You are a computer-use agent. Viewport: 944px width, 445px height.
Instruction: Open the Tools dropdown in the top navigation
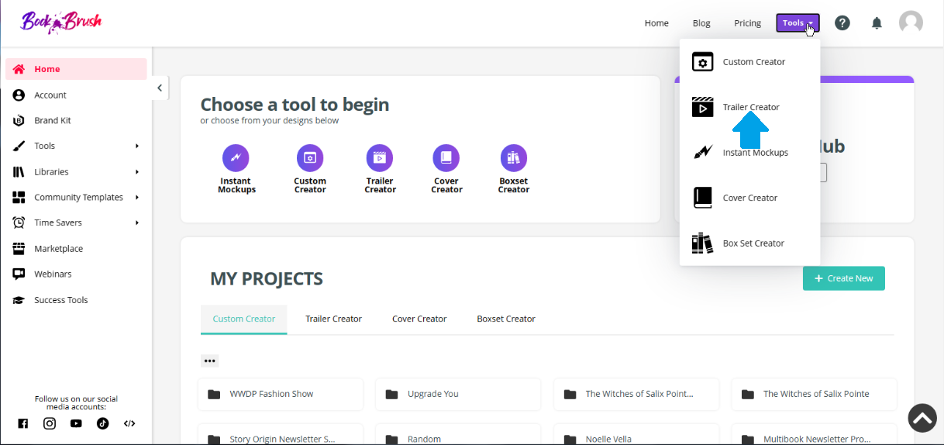(x=798, y=23)
